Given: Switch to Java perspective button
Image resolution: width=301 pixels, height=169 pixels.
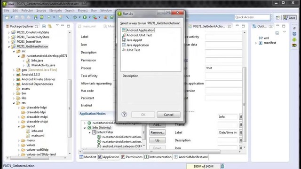Looking at the screenshot, I should pos(290,18).
